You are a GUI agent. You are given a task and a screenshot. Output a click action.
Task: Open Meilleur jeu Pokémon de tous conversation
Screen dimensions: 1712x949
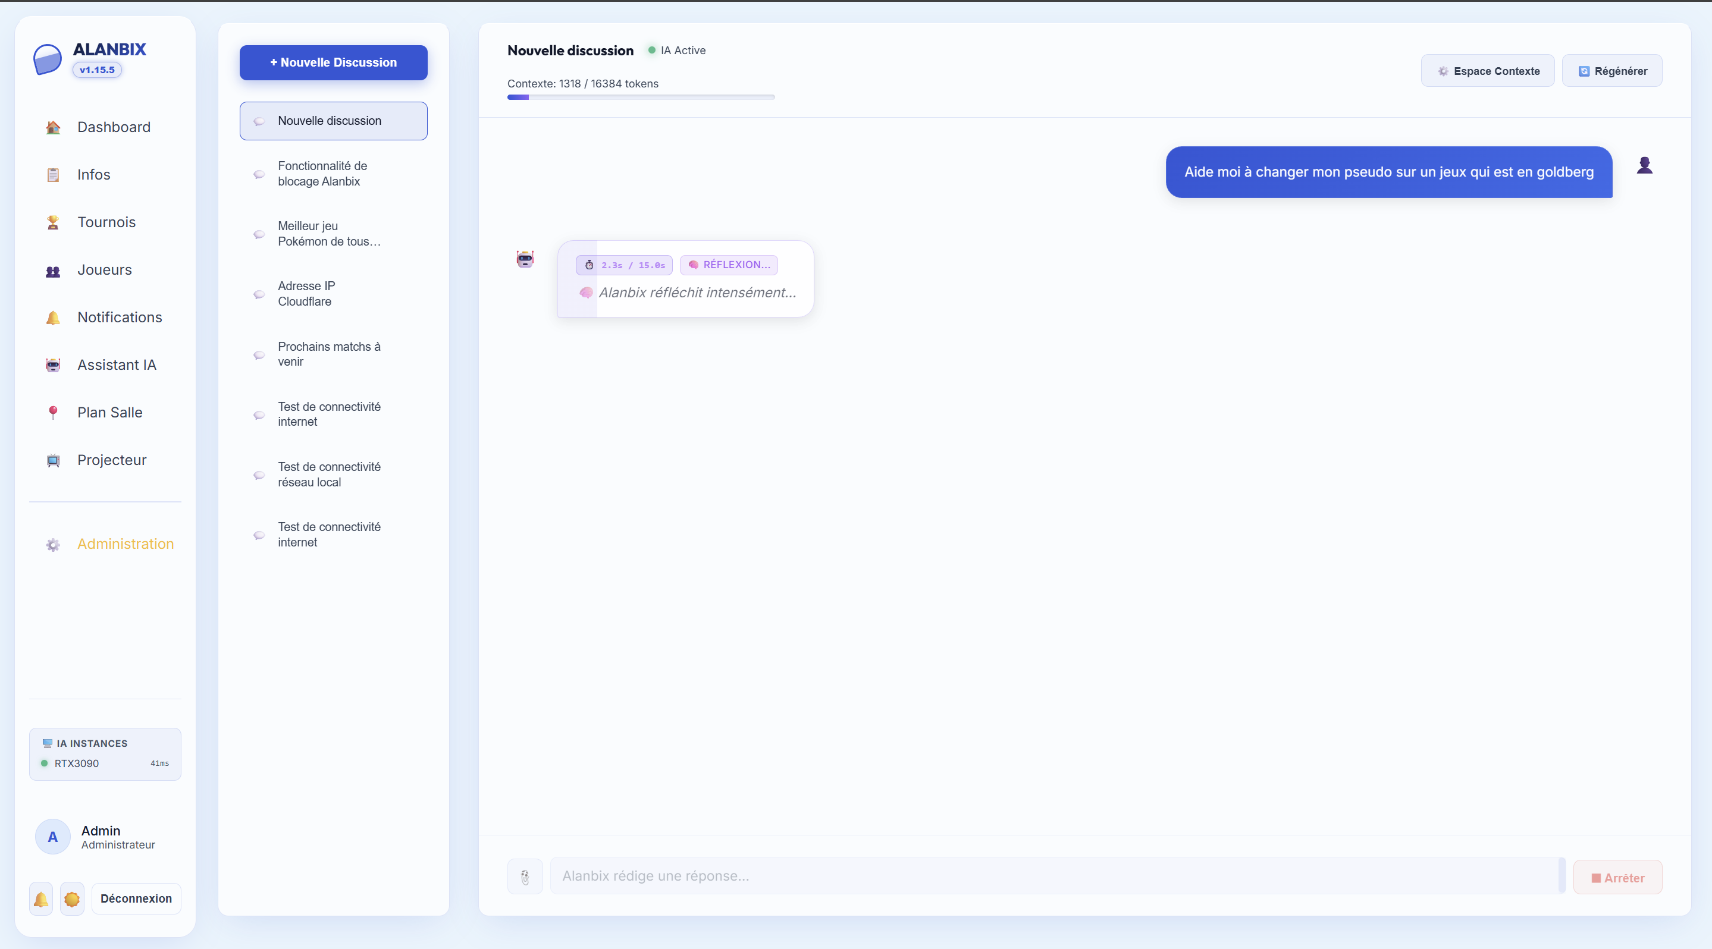(x=333, y=234)
